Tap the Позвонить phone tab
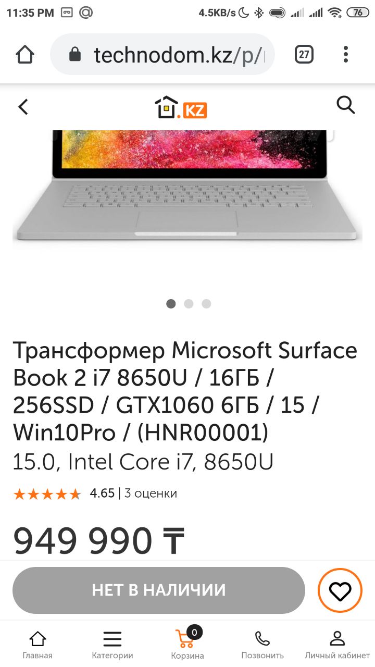375x667 pixels. point(262,645)
